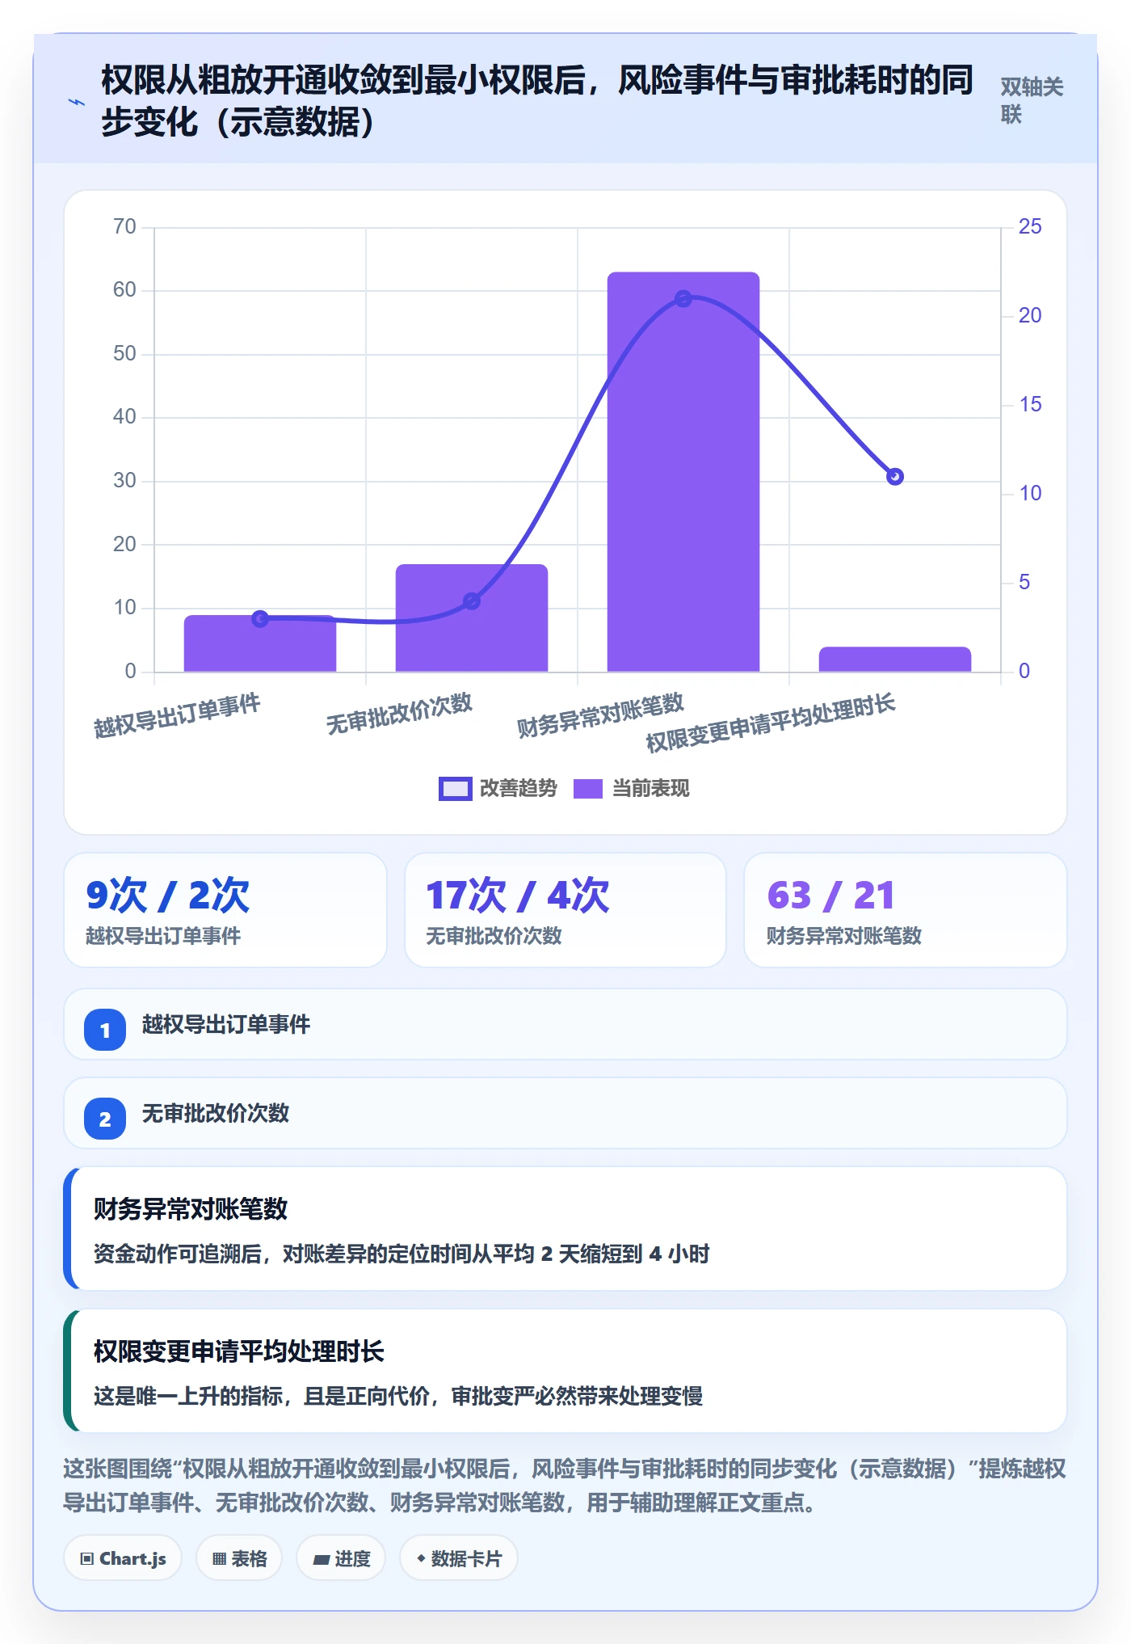This screenshot has width=1131, height=1644.
Task: Click the line point on 越权导出订单事件 bar
Action: [x=260, y=618]
